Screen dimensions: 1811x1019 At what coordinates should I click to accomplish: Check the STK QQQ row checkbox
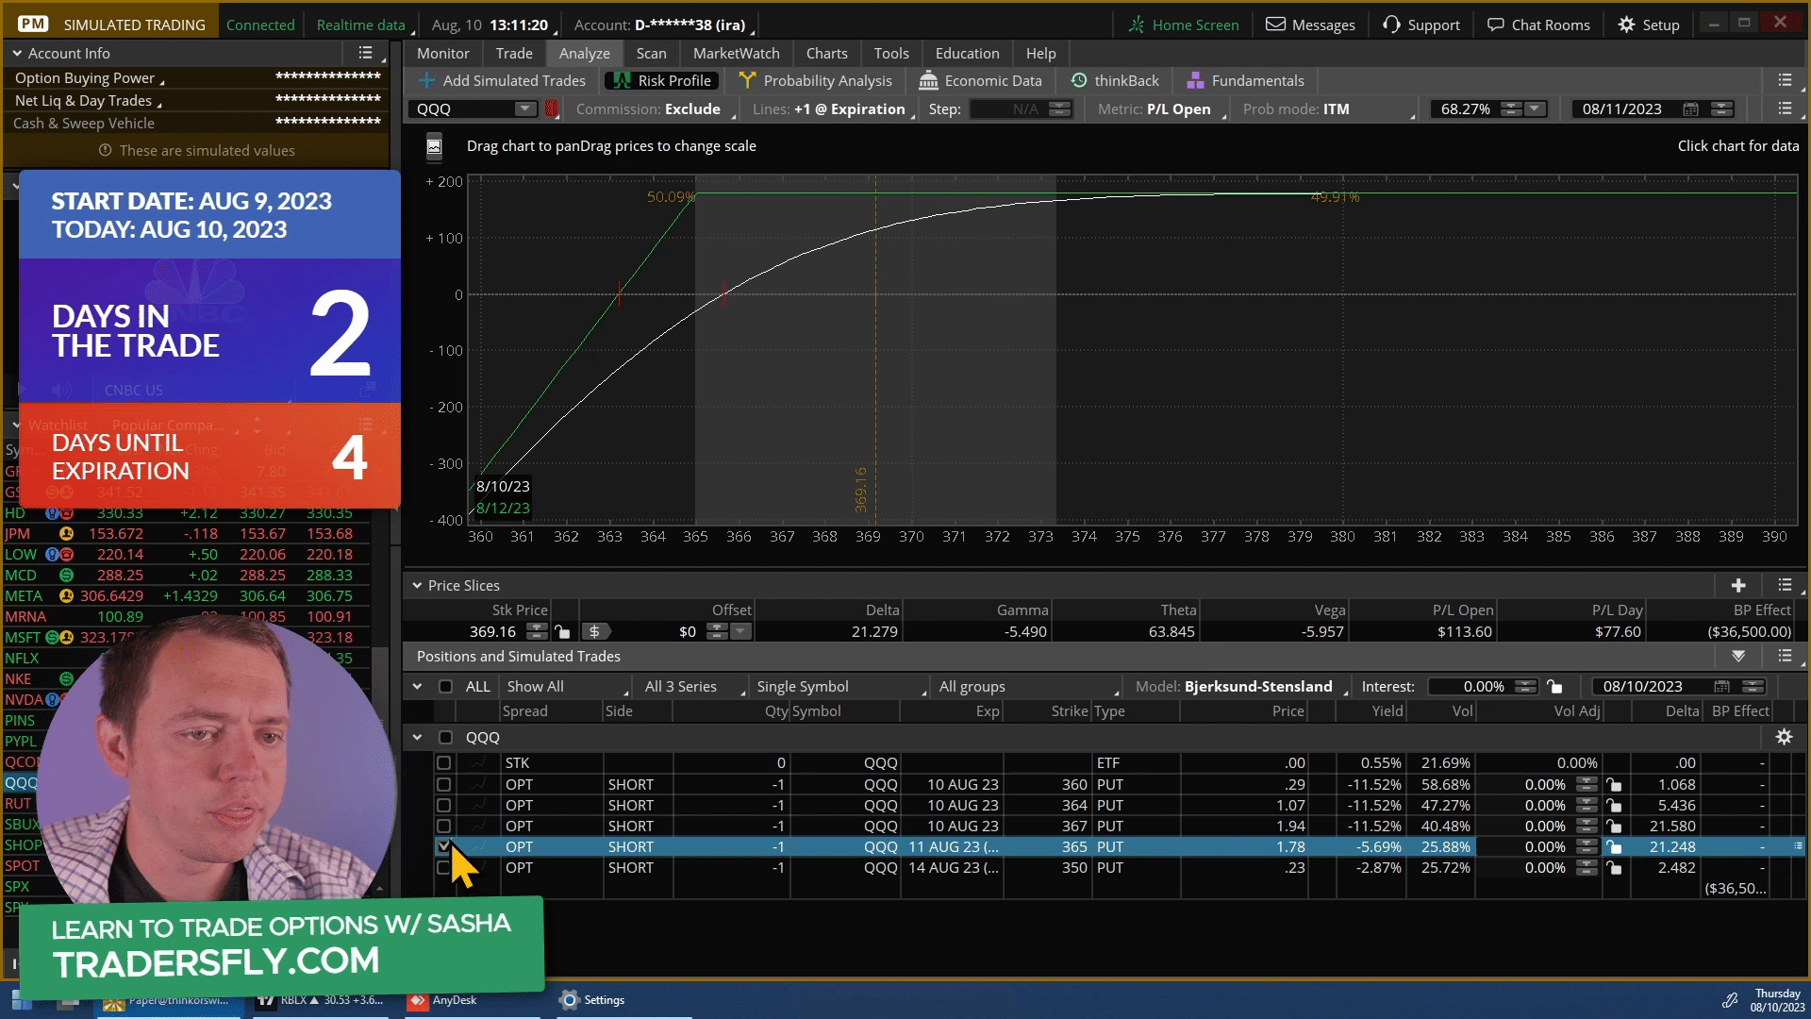click(x=443, y=763)
